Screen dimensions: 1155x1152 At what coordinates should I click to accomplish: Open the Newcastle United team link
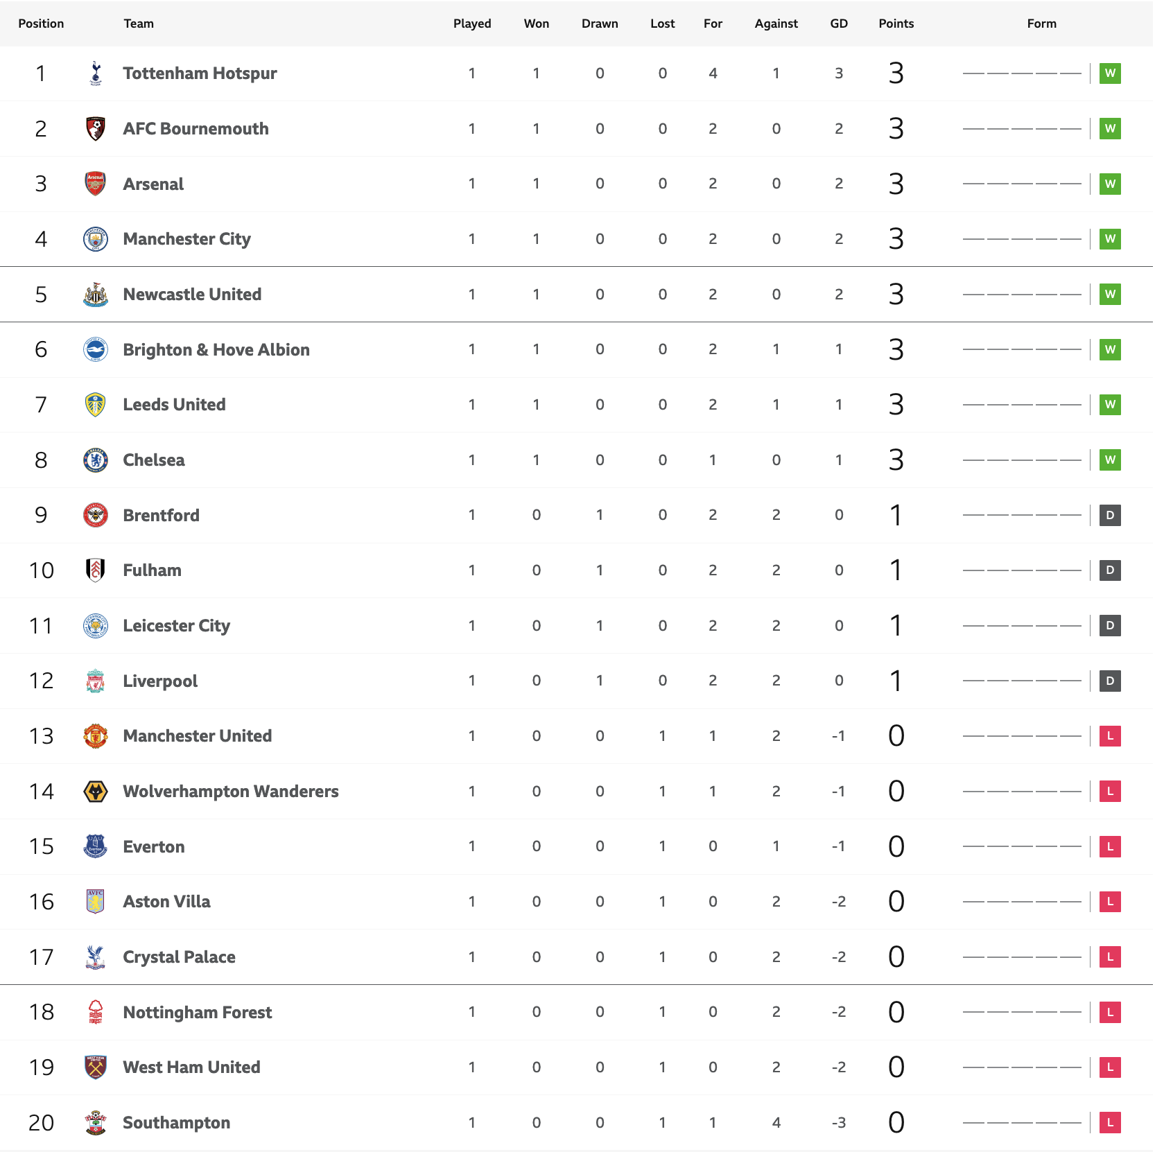(x=192, y=295)
